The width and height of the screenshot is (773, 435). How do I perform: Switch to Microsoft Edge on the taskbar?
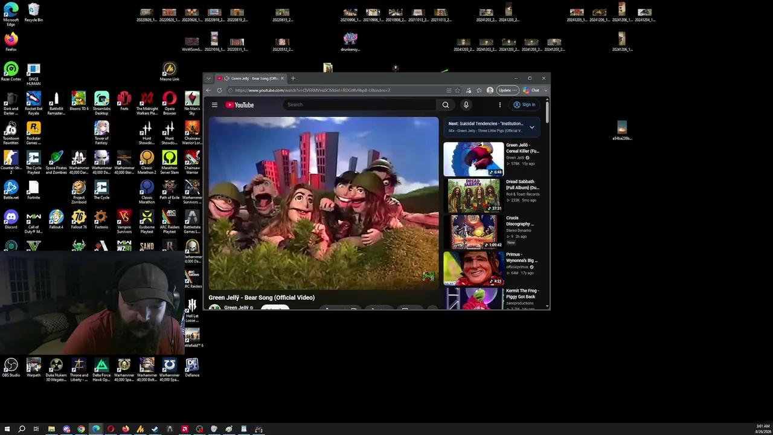[96, 429]
